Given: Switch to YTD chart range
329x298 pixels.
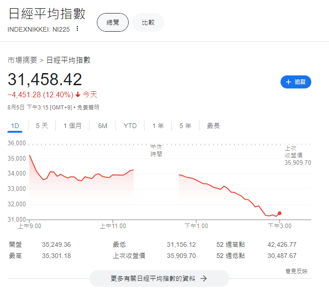Looking at the screenshot, I should click(130, 126).
